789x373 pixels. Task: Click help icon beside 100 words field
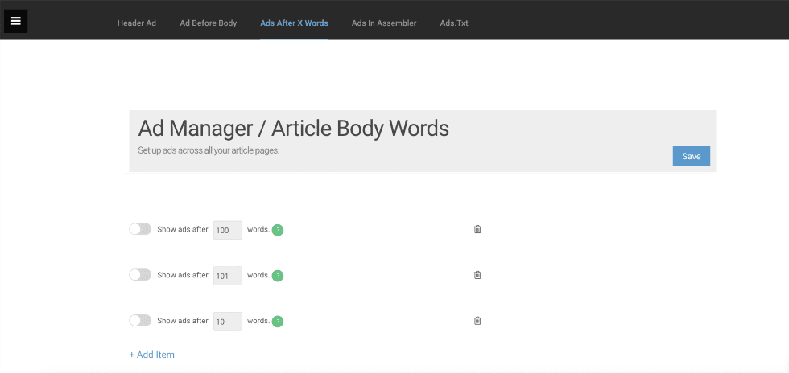tap(278, 230)
